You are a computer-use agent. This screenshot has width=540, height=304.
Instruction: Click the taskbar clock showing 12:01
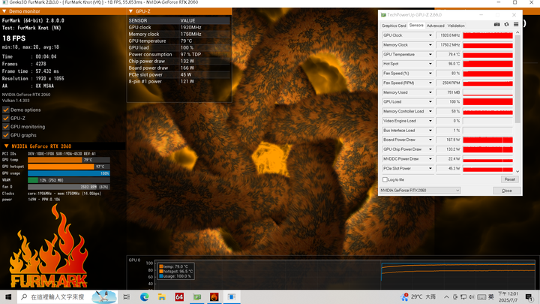click(x=508, y=296)
